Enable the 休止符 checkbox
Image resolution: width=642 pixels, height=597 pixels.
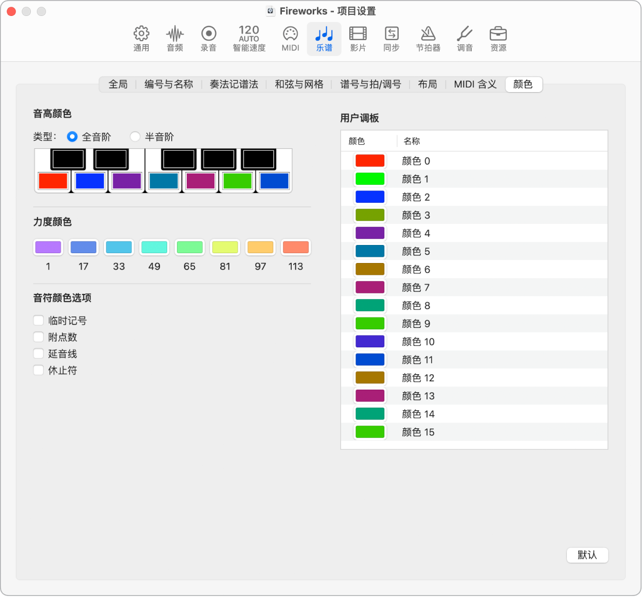pyautogui.click(x=39, y=370)
